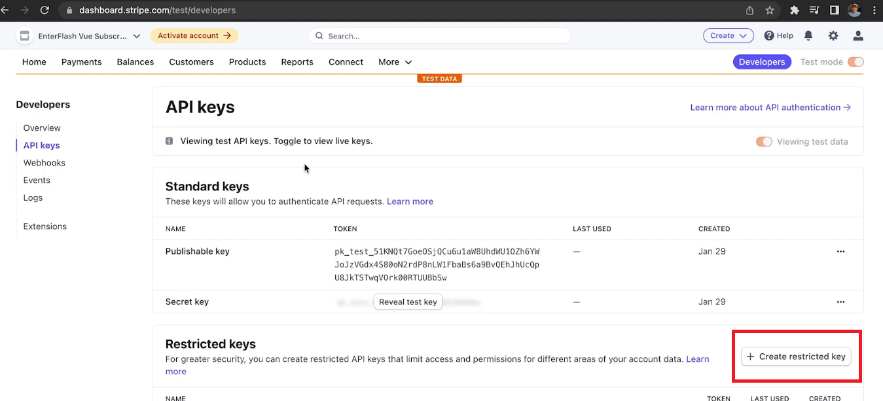The height and width of the screenshot is (401, 883).
Task: Click the Activate account button
Action: click(194, 36)
